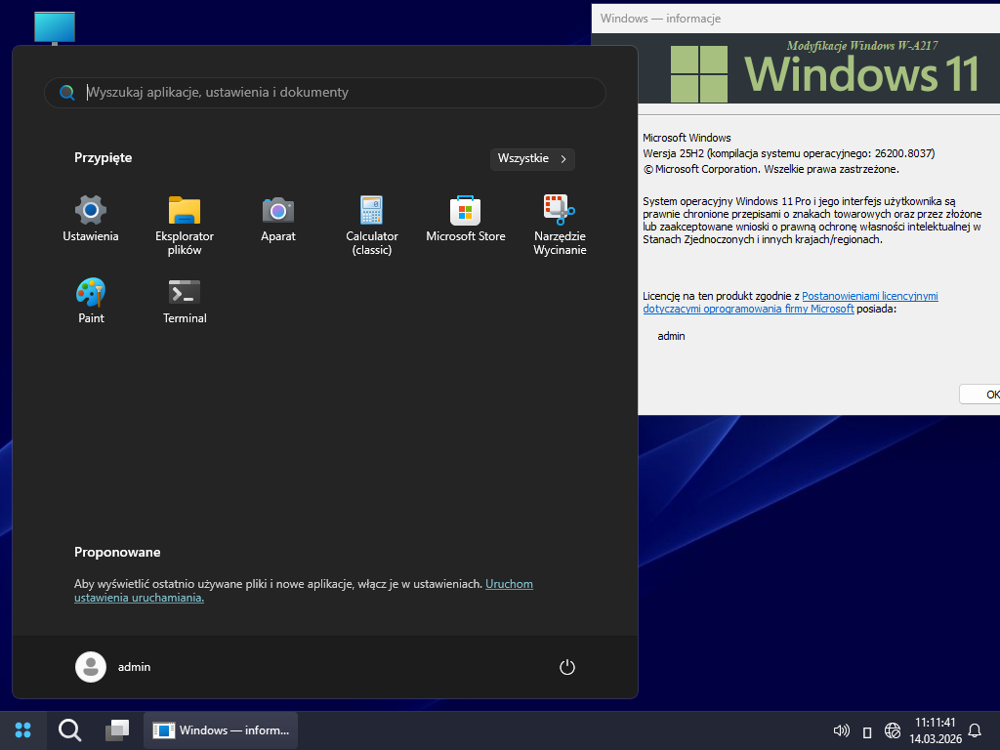Viewport: 1000px width, 750px height.
Task: Select the Windows — informacje taskbar item
Action: (x=221, y=729)
